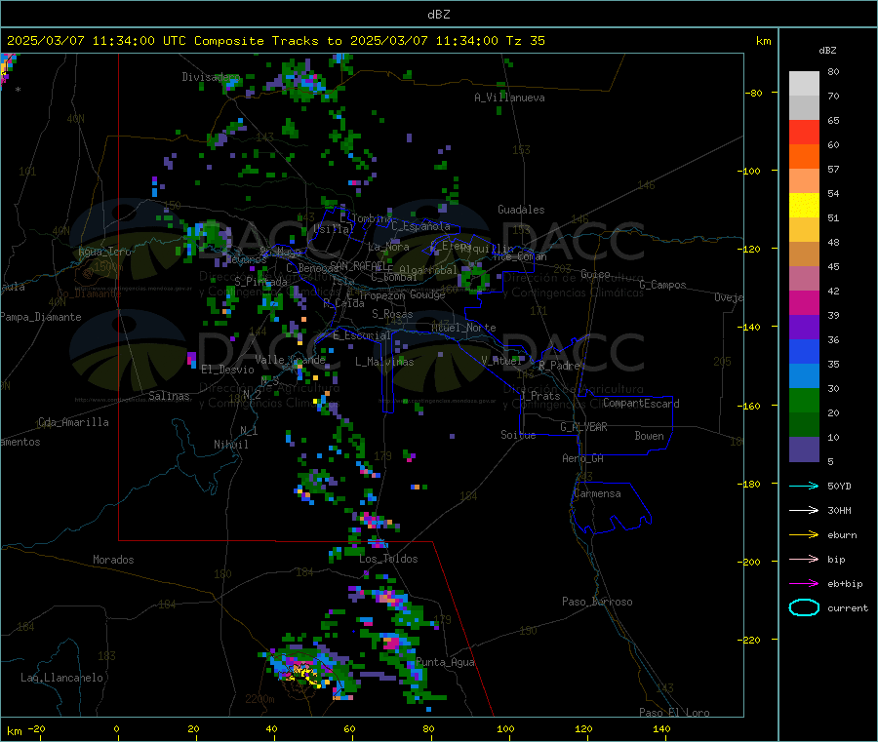This screenshot has height=742, width=878.
Task: Pick the purple swatch between 39 and 36
Action: (804, 328)
